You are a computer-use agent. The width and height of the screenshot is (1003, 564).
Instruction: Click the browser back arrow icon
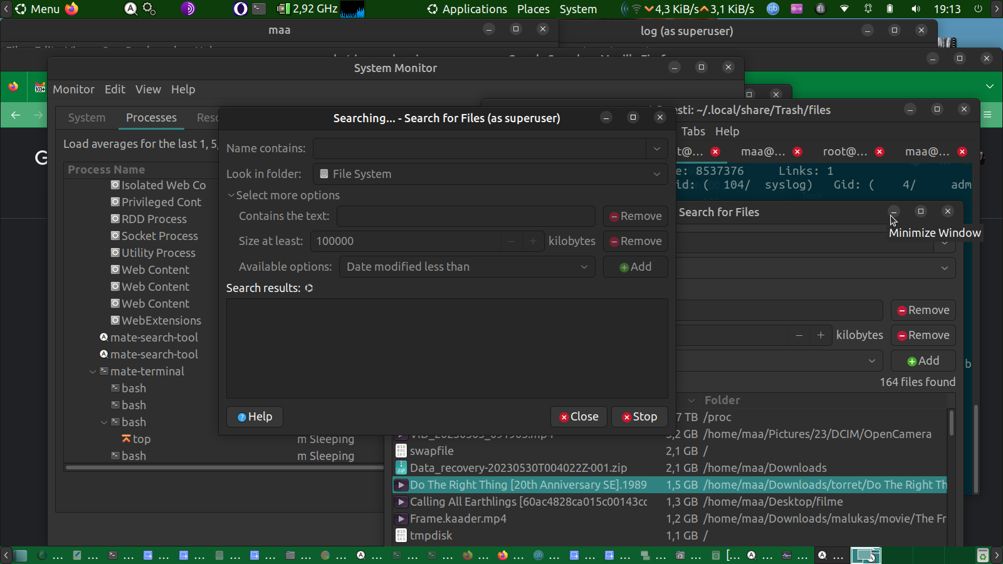[16, 115]
